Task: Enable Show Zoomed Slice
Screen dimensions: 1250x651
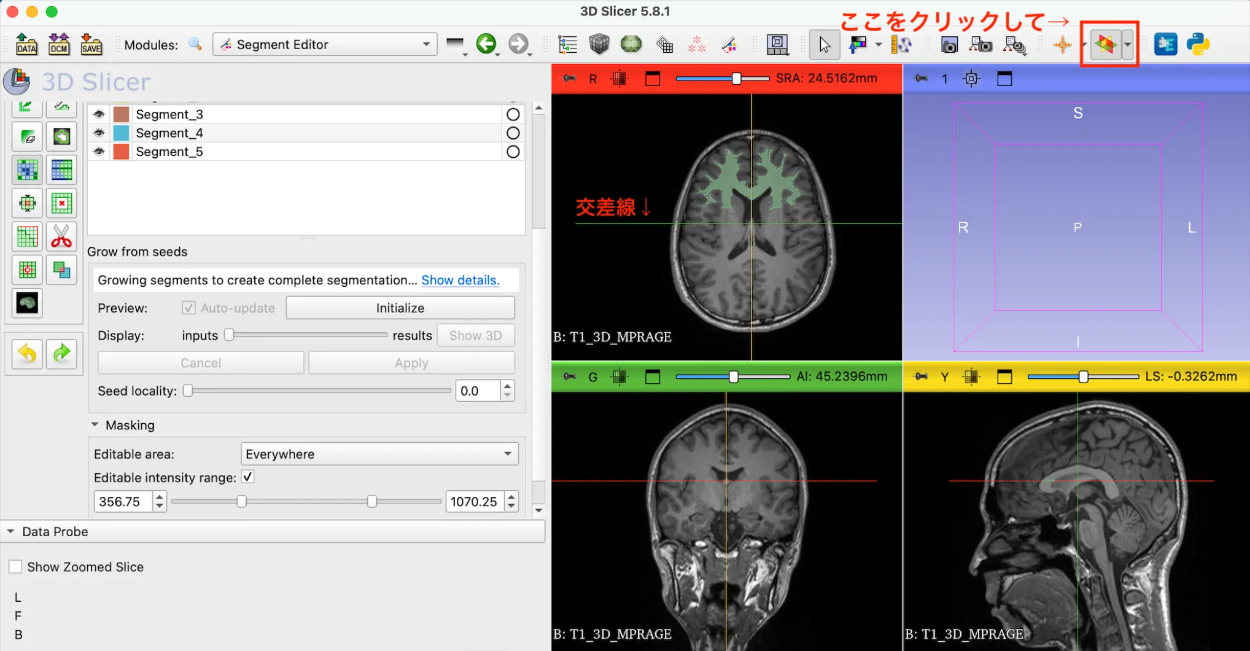Action: [15, 566]
